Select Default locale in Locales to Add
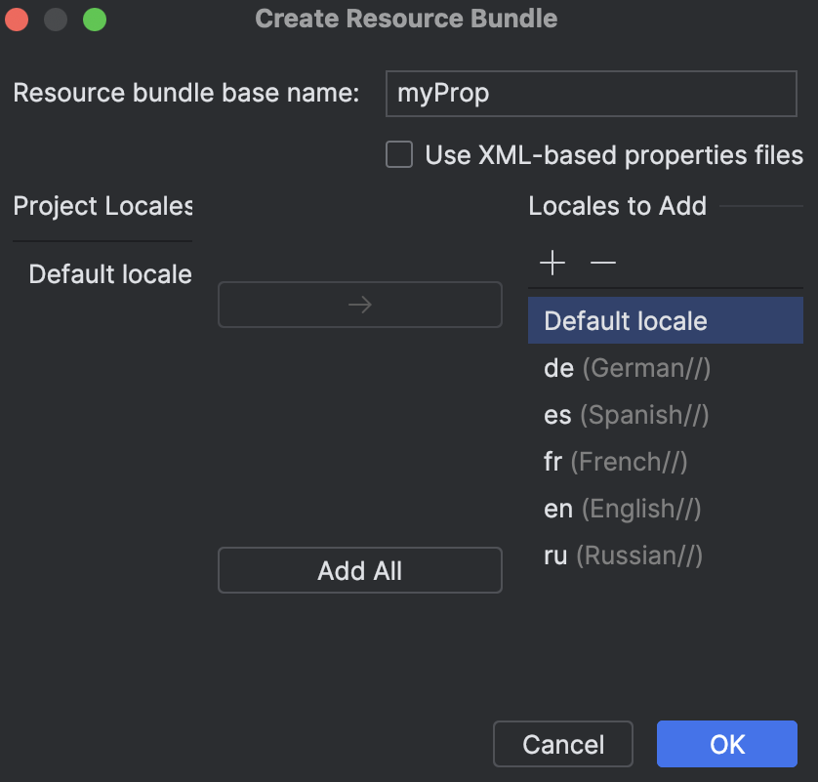This screenshot has width=818, height=782. [x=625, y=320]
